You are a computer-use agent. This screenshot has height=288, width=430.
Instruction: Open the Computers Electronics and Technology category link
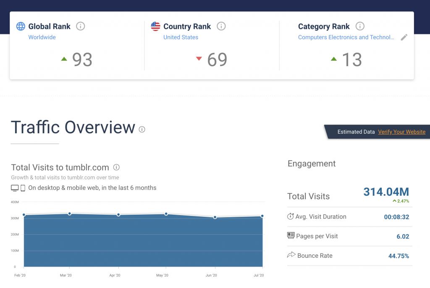coord(346,37)
